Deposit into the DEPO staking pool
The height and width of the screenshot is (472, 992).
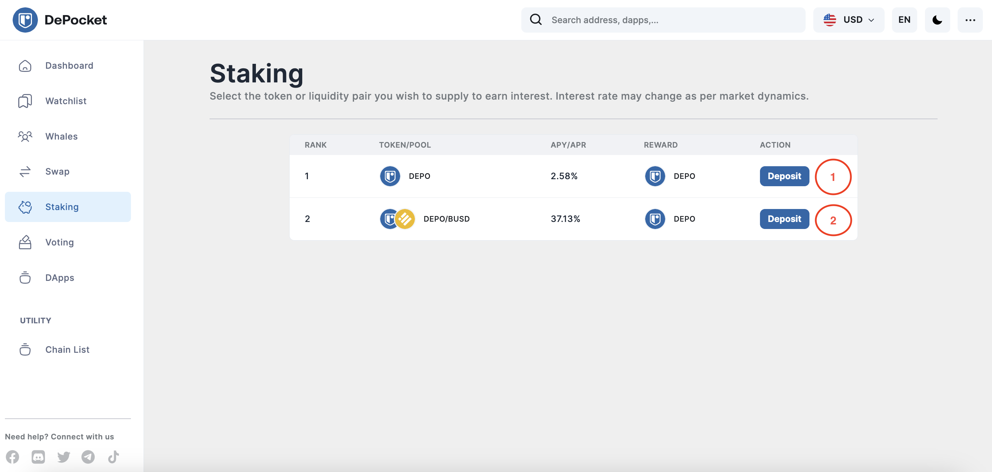pos(785,176)
